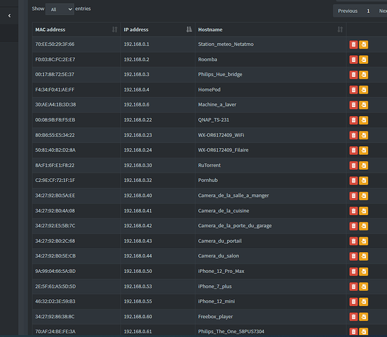
Task: Click the orange copy icon for HomePod
Action: tap(363, 90)
